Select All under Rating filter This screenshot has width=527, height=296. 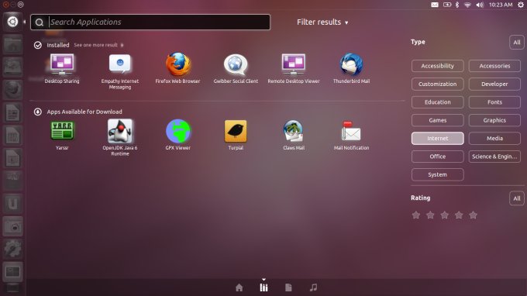pos(517,198)
